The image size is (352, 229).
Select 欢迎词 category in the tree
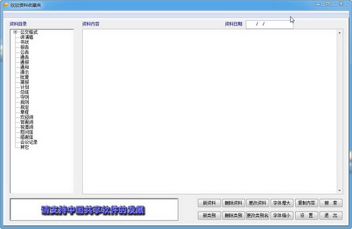(27, 117)
